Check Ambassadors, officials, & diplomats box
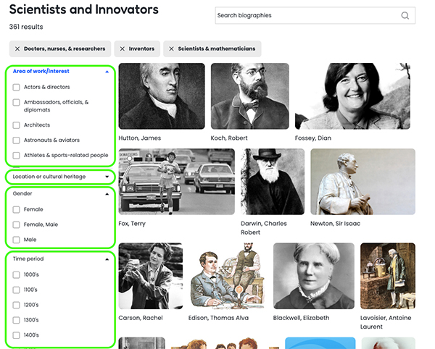The width and height of the screenshot is (435, 349). pos(17,103)
